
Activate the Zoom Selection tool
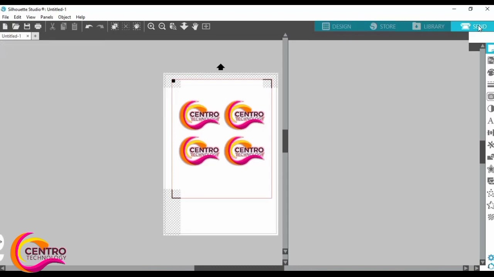tap(173, 27)
